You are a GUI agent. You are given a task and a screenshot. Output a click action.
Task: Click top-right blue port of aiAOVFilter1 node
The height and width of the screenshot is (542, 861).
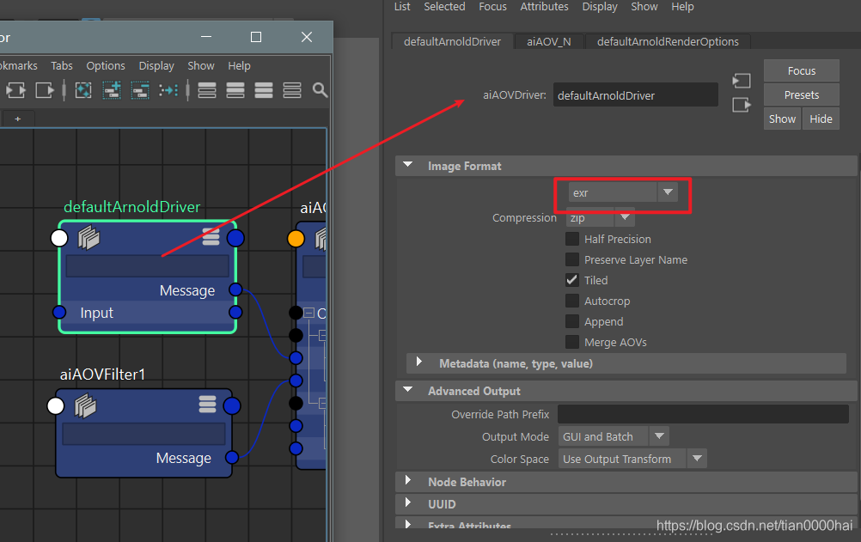coord(232,405)
